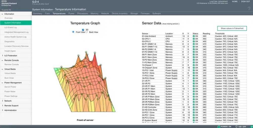Switch to the Power tab
The height and width of the screenshot is (128, 253).
point(71,14)
